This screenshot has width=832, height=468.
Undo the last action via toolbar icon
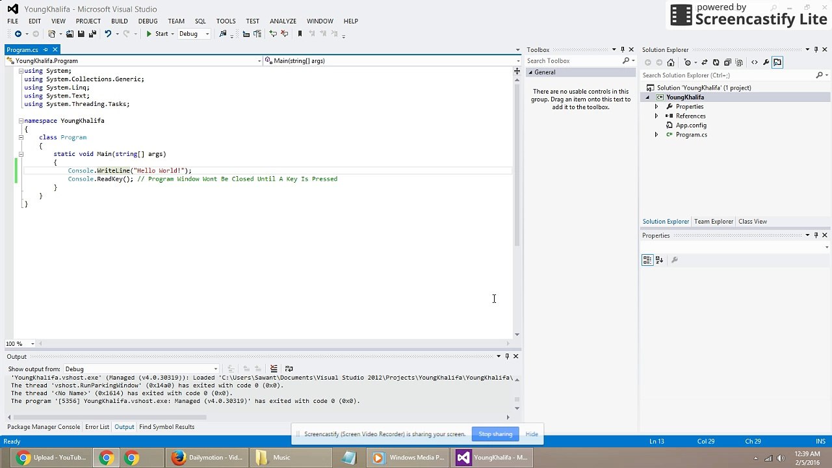[108, 34]
